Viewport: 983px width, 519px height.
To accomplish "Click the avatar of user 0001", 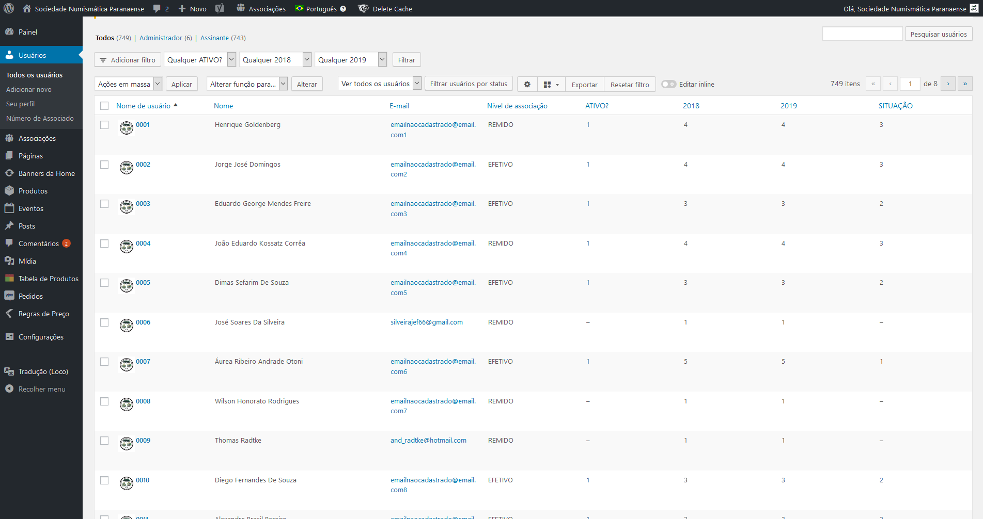I will click(127, 127).
